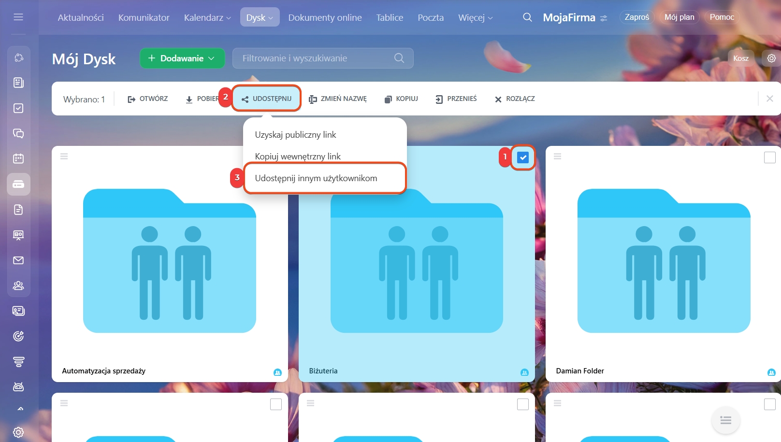Click ZMIEŃ NAZWĘ in the action toolbar

click(x=338, y=99)
